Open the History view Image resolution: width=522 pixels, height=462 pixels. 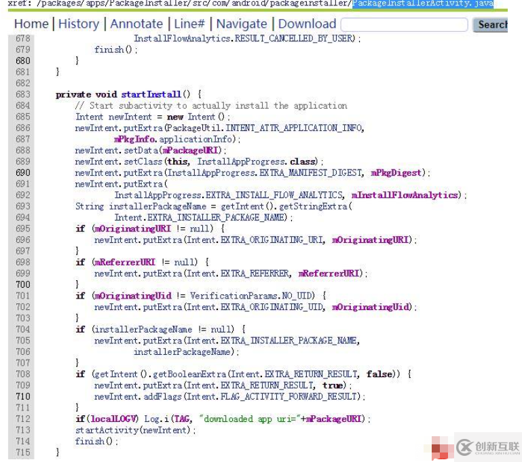coord(79,24)
